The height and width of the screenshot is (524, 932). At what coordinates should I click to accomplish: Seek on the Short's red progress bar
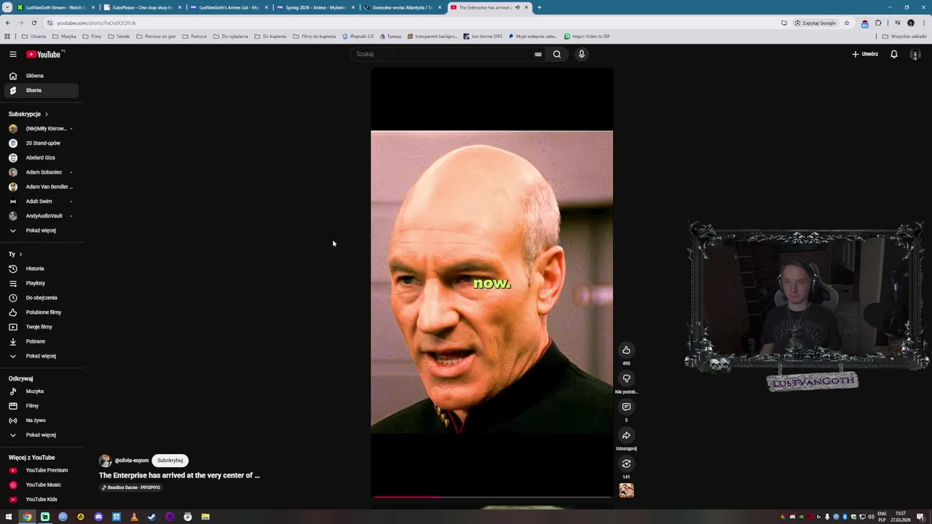coord(491,497)
